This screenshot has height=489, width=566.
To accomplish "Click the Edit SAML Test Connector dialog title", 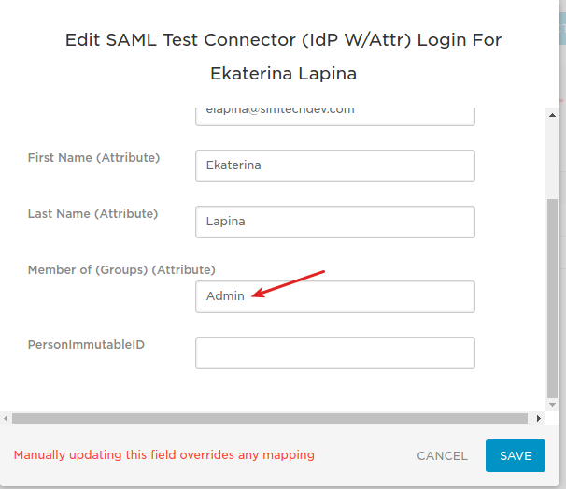I will (x=283, y=57).
